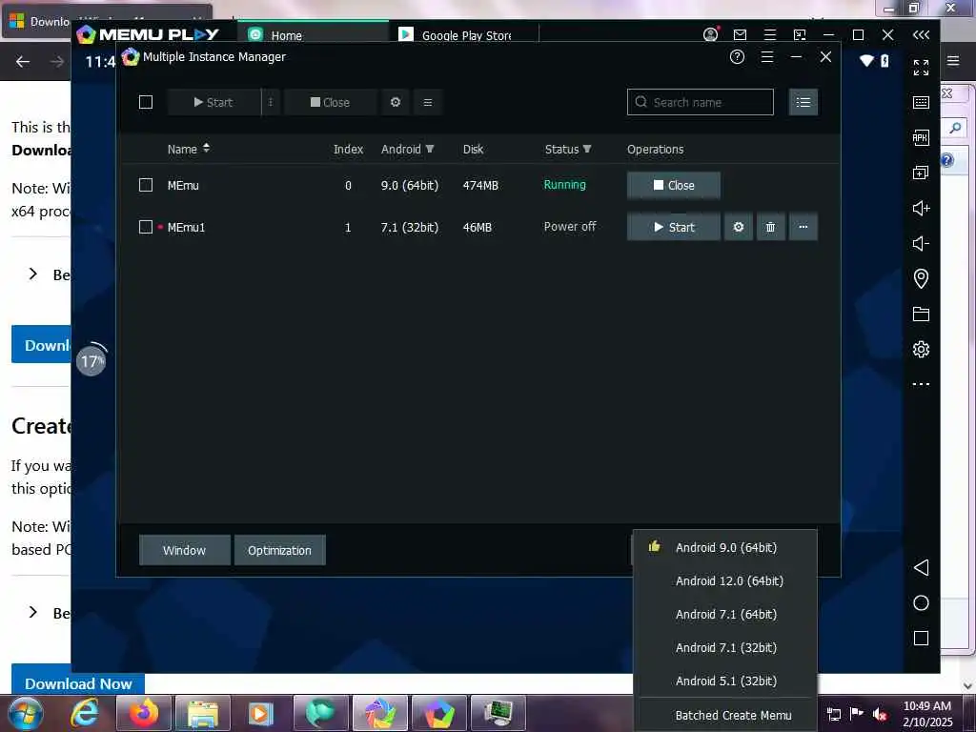This screenshot has width=976, height=732.
Task: Install APK from MEmu sidebar
Action: click(x=922, y=137)
